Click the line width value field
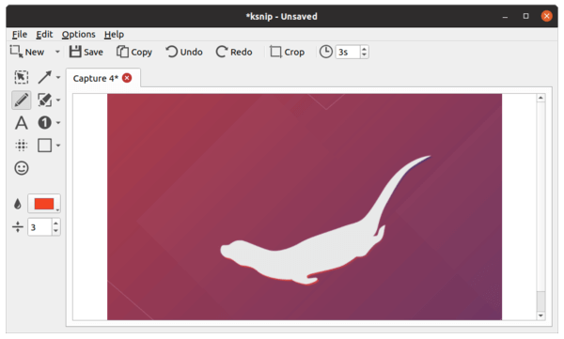The image size is (564, 339). point(39,227)
